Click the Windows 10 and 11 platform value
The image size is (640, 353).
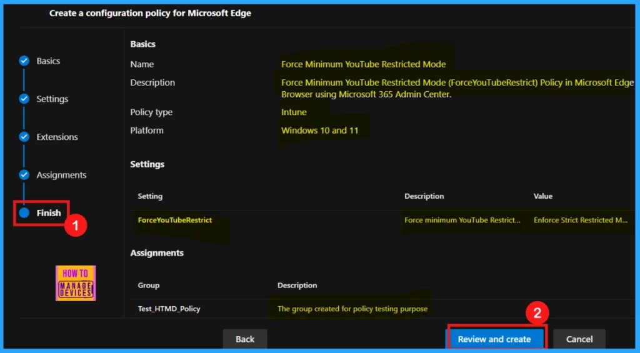pyautogui.click(x=319, y=131)
